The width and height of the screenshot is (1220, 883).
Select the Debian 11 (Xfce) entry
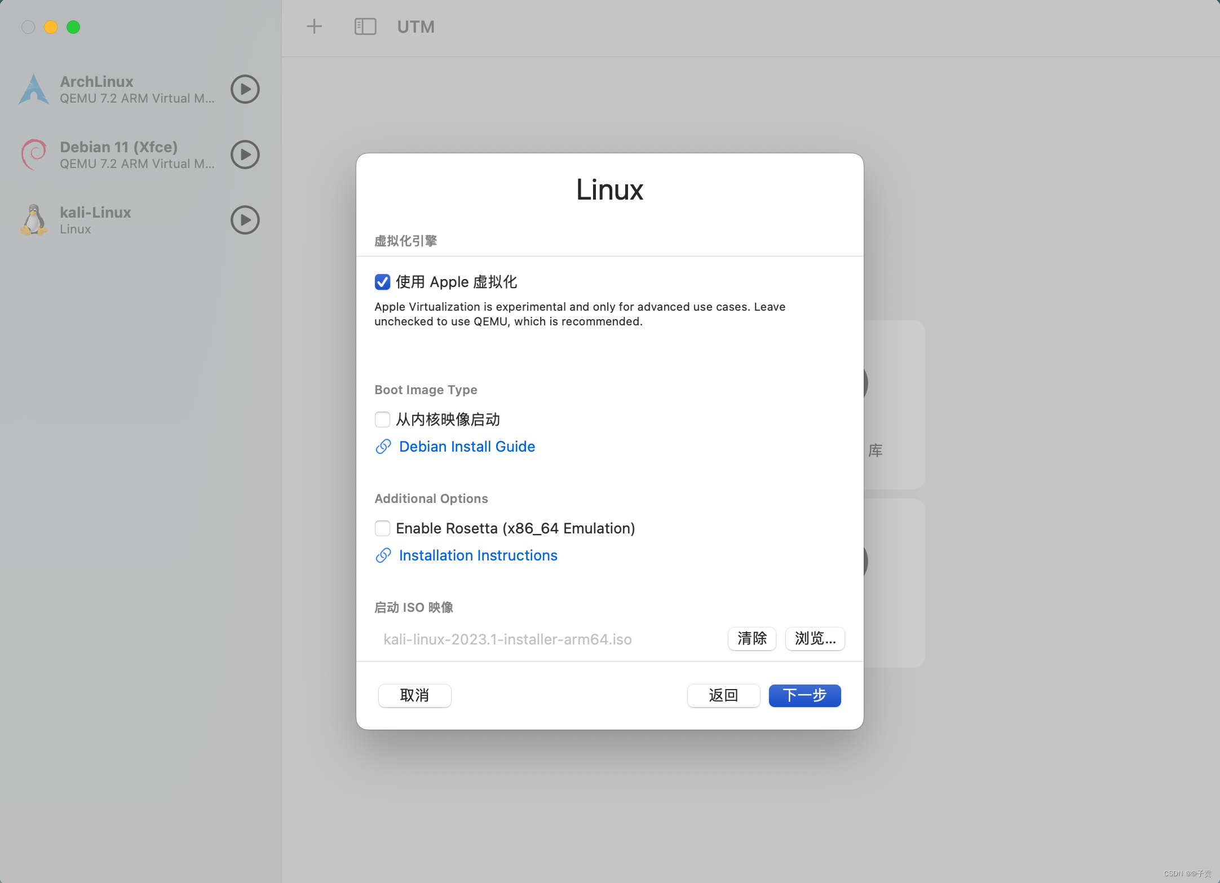point(141,154)
